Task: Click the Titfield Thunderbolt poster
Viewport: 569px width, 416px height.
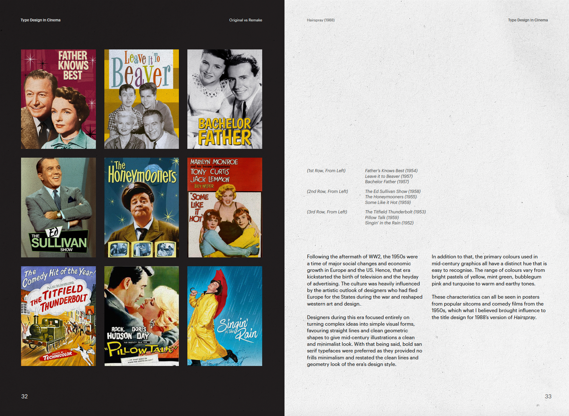Action: (x=58, y=316)
